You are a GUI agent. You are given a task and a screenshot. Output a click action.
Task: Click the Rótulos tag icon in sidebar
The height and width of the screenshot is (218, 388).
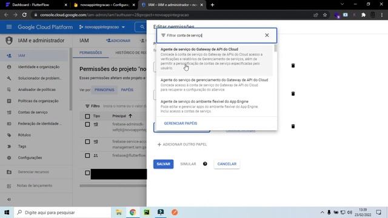tap(9, 135)
